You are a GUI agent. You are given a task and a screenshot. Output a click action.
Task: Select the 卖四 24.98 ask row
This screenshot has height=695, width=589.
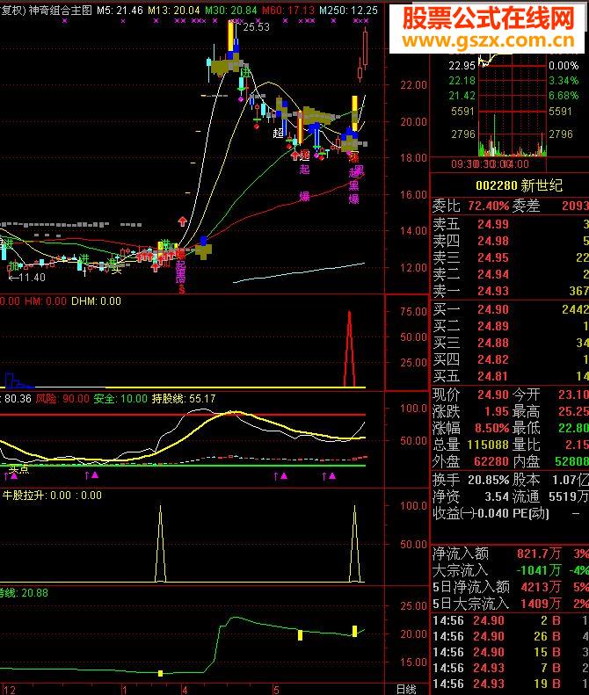click(x=510, y=241)
